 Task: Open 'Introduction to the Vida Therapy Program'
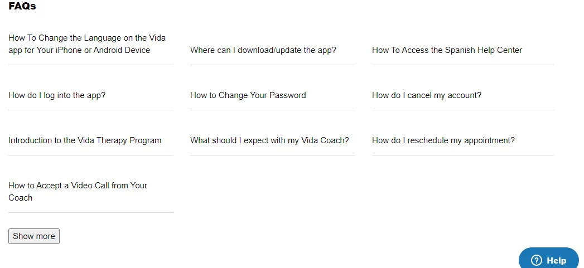pos(85,140)
